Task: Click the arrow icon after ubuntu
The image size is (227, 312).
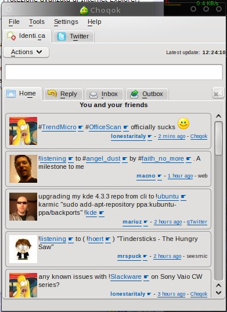Action: coord(183,197)
